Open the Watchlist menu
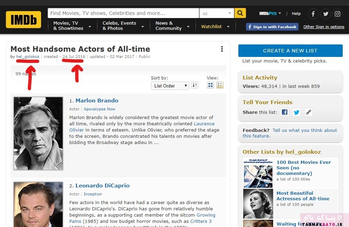Screen dimensions: 349x227 215,27
